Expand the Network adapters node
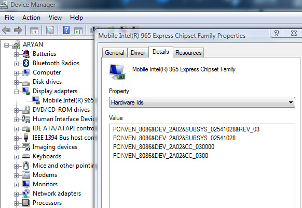This screenshot has height=208, width=302. coord(16,194)
